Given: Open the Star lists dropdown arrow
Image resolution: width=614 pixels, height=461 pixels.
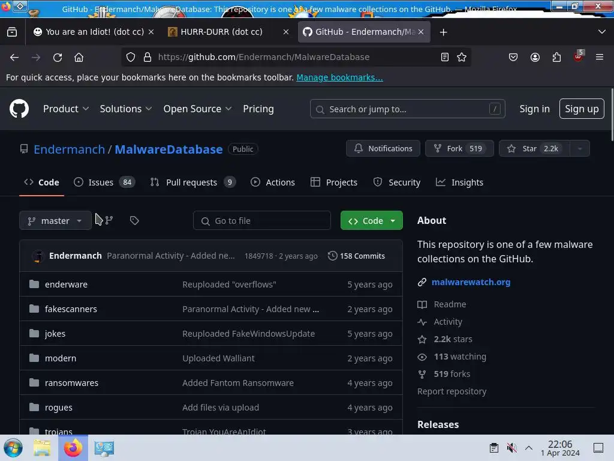Looking at the screenshot, I should [580, 149].
